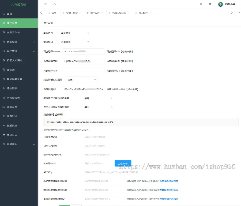Screen dimensions: 241x206
Task: Click the 百度翻译密钥 input field
Action: pos(84,61)
